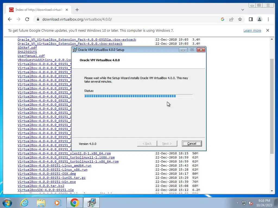
Task: Open Windows Explorer from taskbar
Action: click(x=41, y=203)
